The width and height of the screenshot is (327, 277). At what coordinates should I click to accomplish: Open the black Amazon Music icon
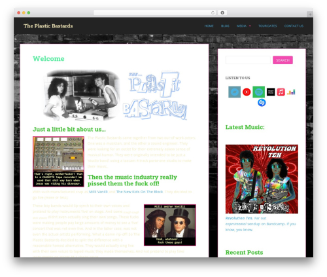(x=271, y=92)
